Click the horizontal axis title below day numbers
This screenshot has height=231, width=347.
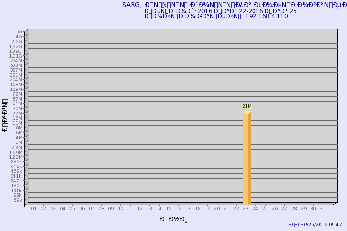click(x=173, y=219)
